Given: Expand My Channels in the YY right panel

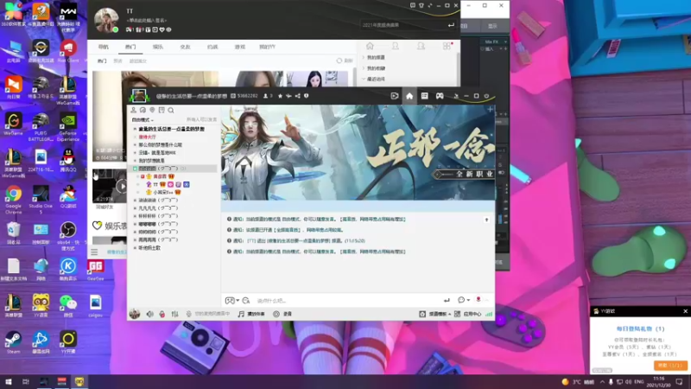Looking at the screenshot, I should pyautogui.click(x=374, y=57).
